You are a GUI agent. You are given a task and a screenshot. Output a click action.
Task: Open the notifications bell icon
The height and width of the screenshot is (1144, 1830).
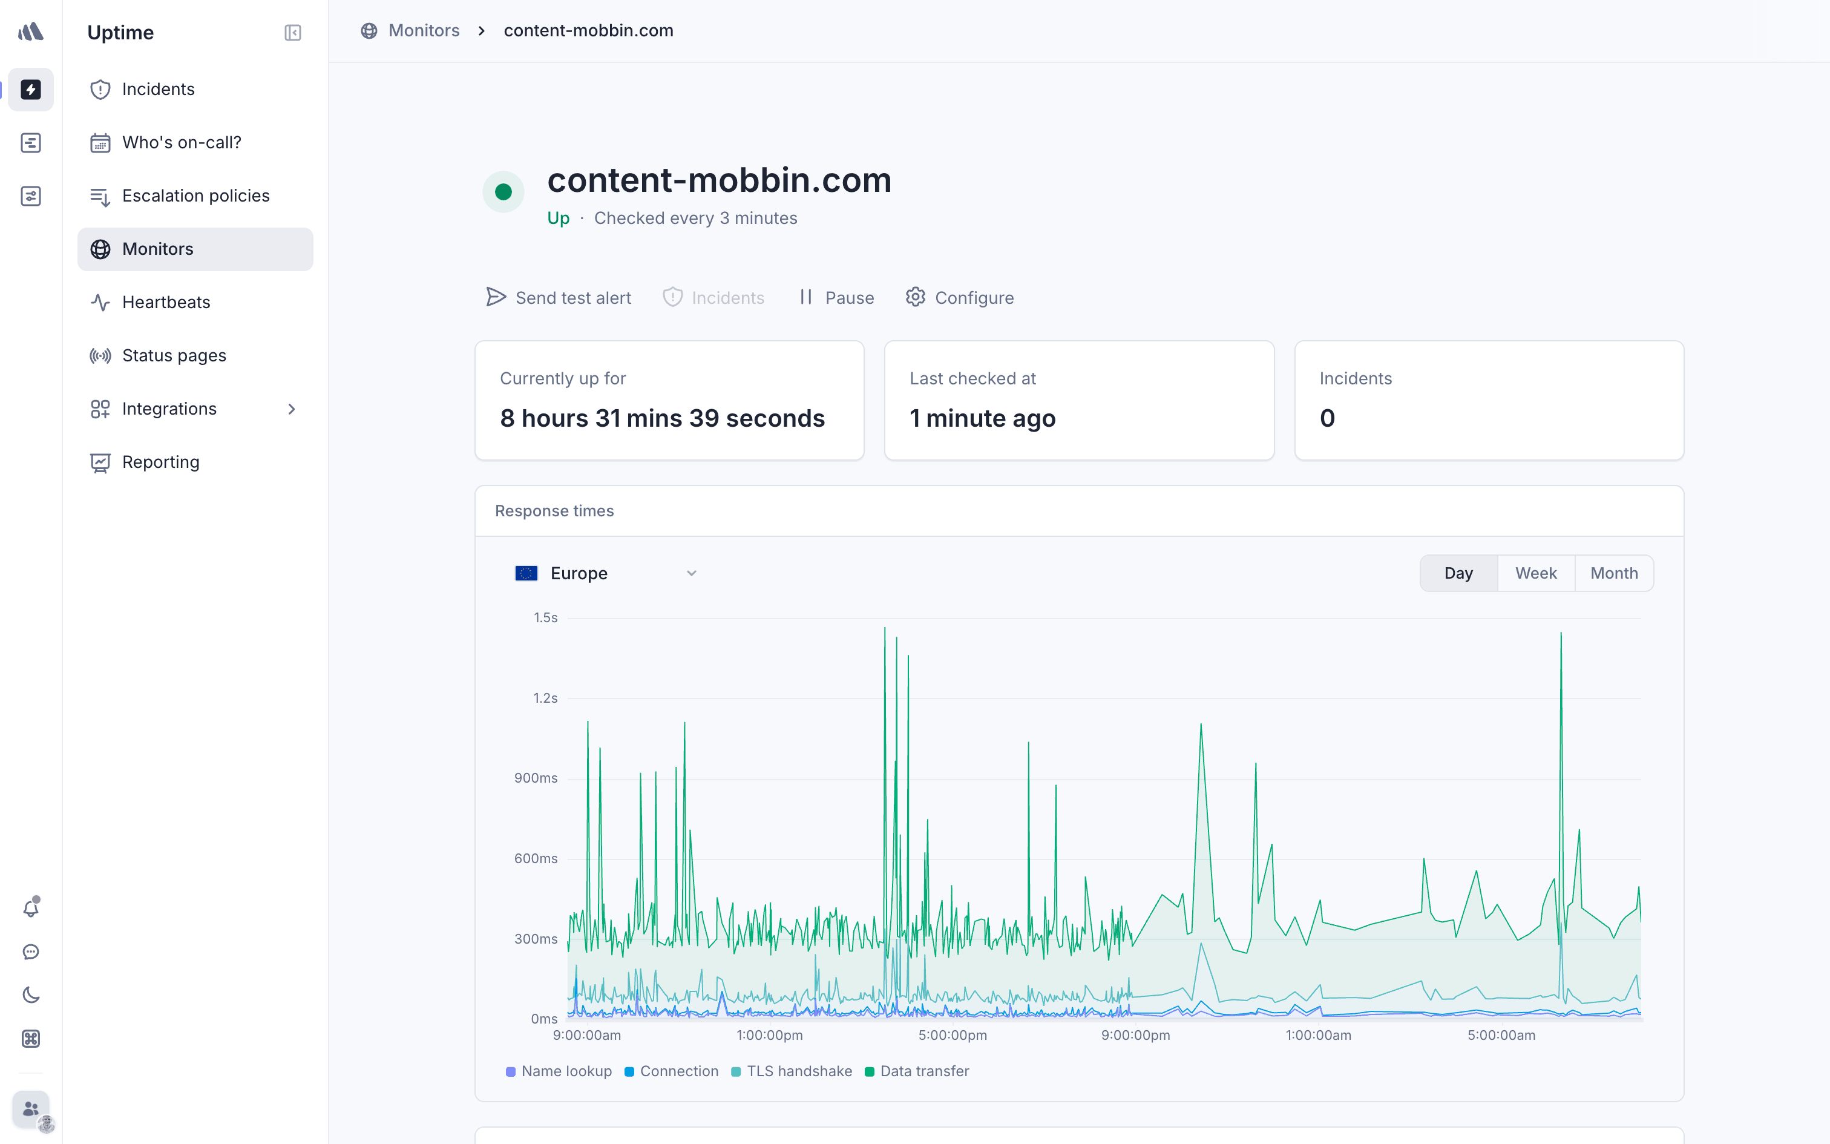click(31, 907)
